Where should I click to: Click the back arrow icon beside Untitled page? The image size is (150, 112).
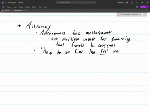(x=6, y=3)
